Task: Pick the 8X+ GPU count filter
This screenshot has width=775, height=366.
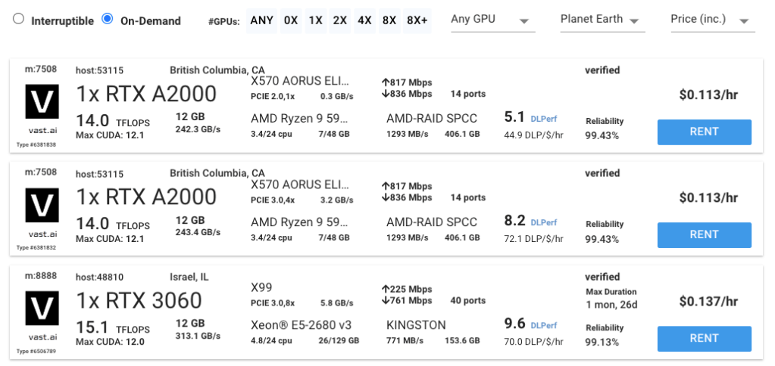Action: pyautogui.click(x=417, y=20)
